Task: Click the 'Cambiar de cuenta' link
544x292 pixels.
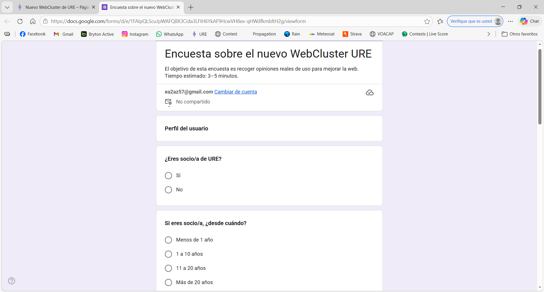Action: [235, 92]
